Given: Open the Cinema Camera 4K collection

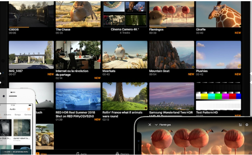Looking at the screenshot, I should (x=125, y=14).
